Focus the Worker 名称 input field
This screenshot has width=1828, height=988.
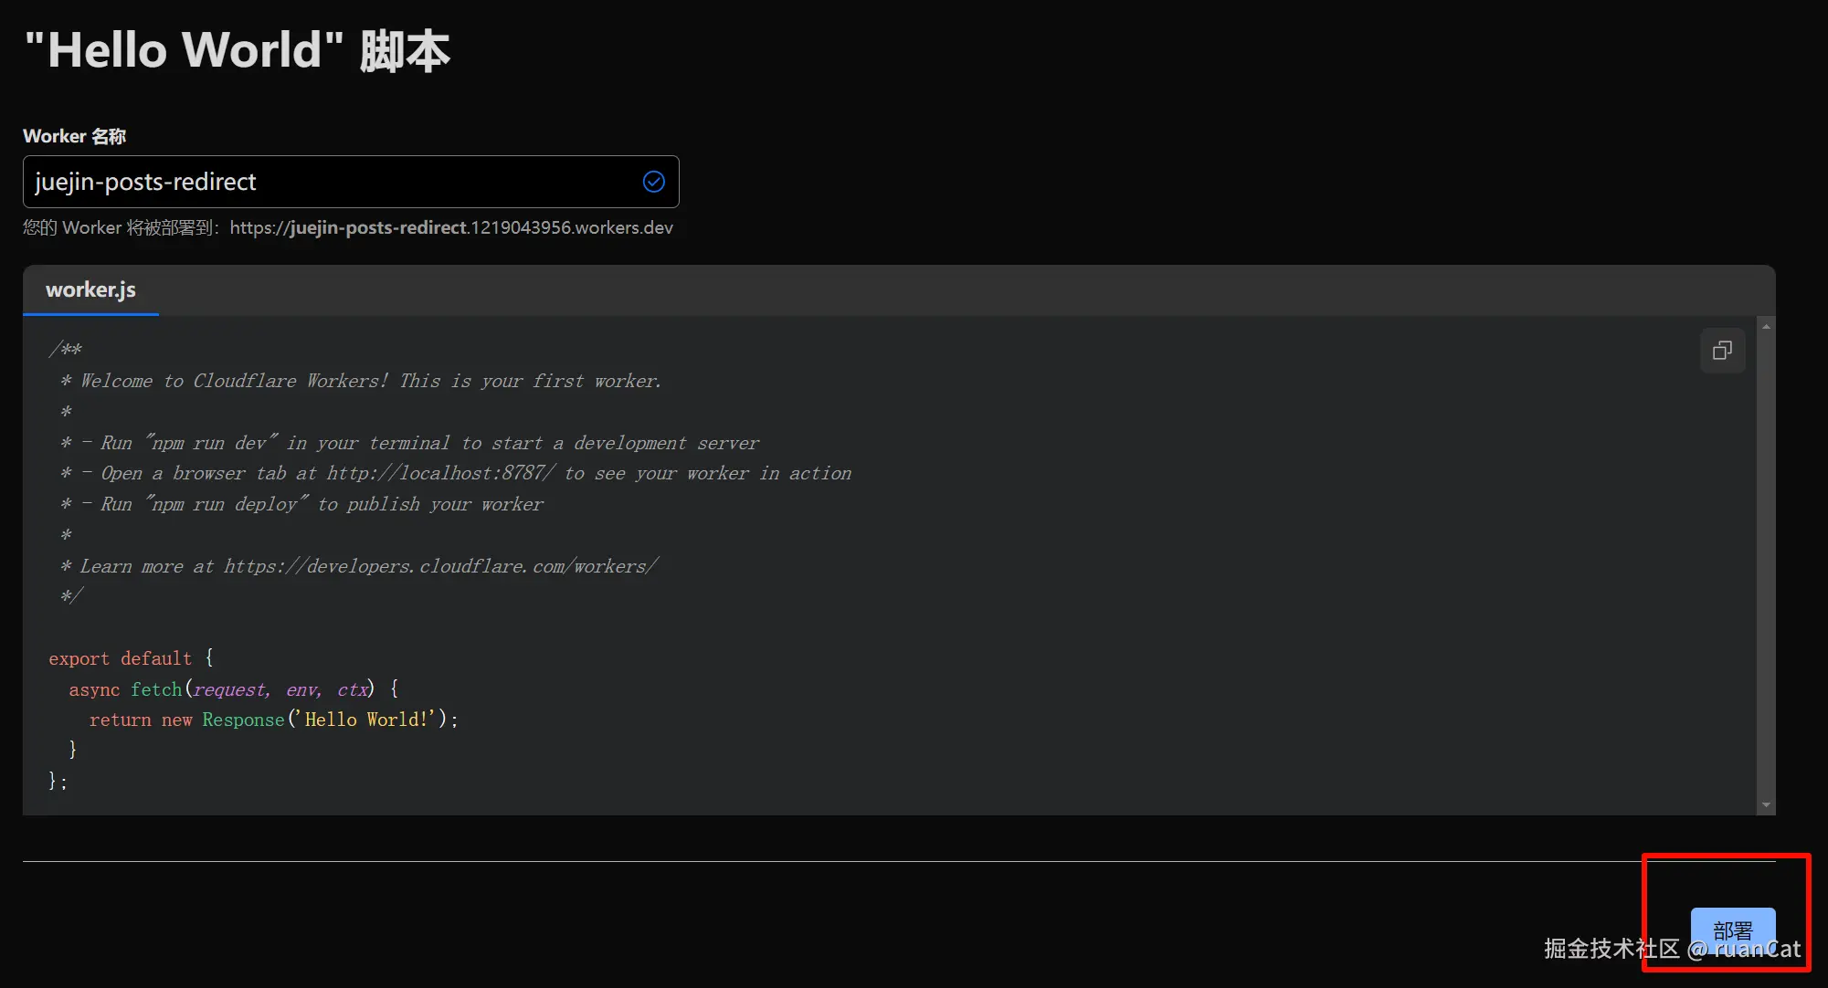click(x=329, y=182)
